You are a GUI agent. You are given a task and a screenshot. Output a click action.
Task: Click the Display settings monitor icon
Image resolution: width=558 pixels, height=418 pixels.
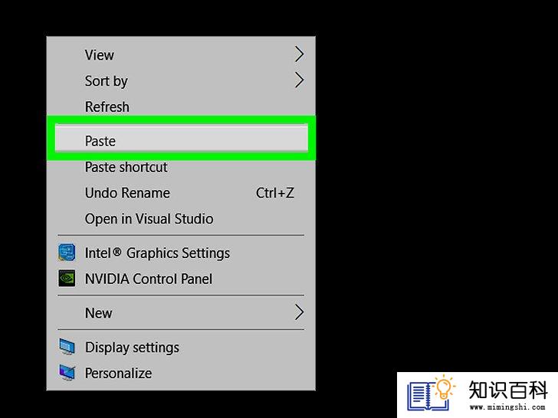click(x=67, y=347)
